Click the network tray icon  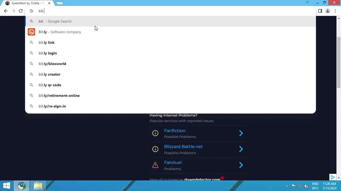[x=300, y=186]
